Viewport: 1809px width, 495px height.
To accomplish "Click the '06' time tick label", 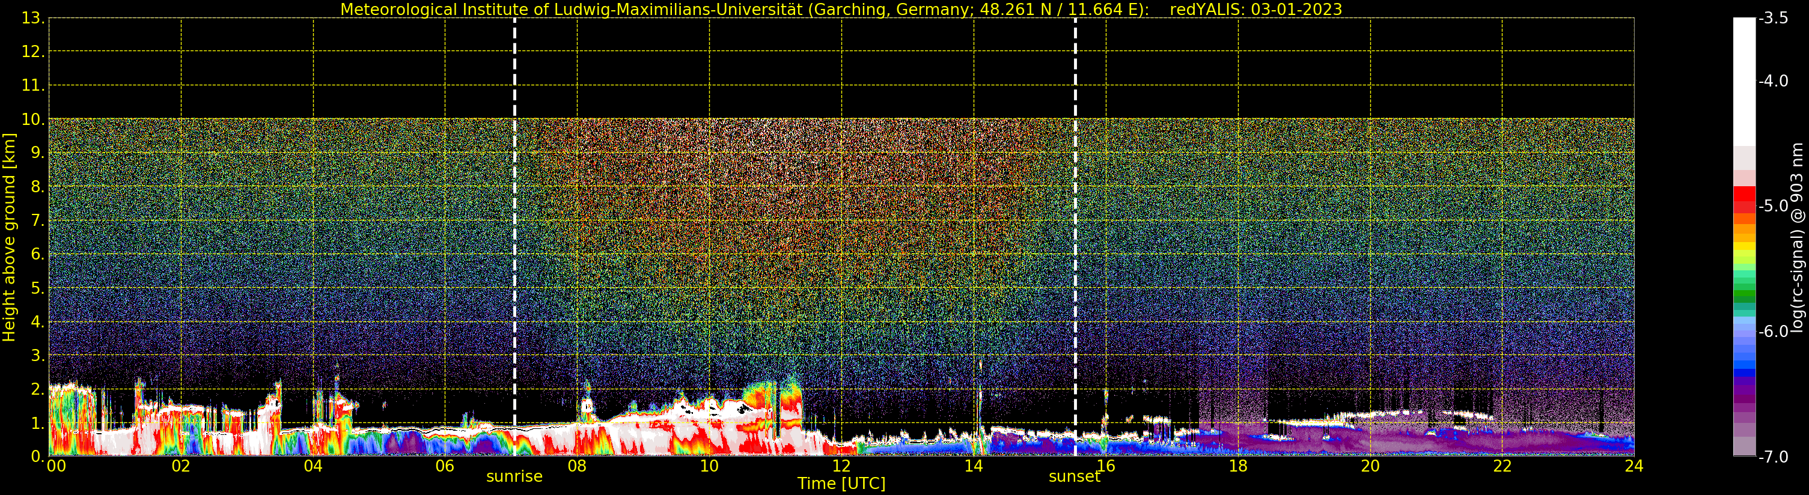I will click(x=445, y=466).
